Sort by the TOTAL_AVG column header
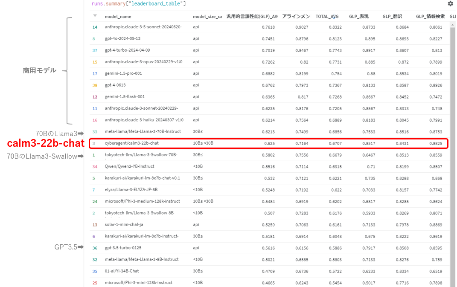This screenshot has width=457, height=287. (x=327, y=17)
